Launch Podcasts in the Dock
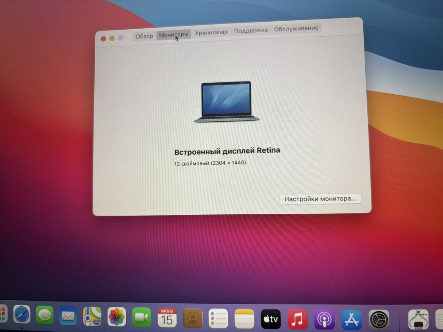 tap(324, 320)
